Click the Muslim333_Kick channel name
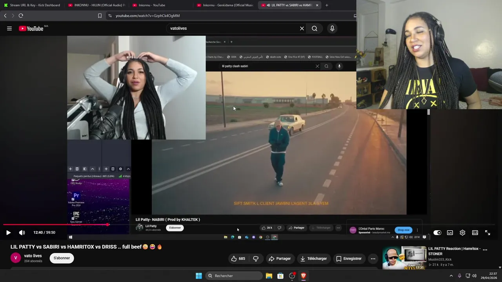Image resolution: width=502 pixels, height=282 pixels. click(x=440, y=260)
